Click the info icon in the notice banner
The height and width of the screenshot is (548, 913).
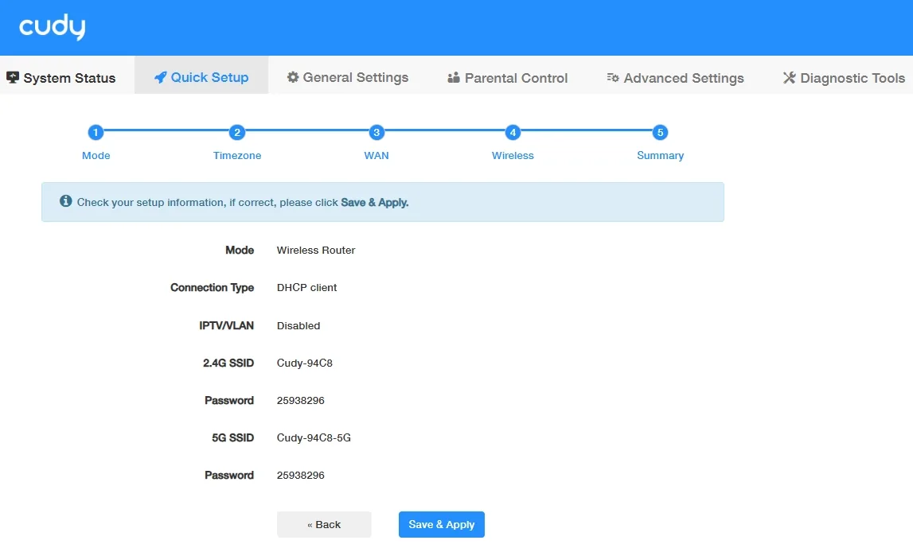(66, 201)
